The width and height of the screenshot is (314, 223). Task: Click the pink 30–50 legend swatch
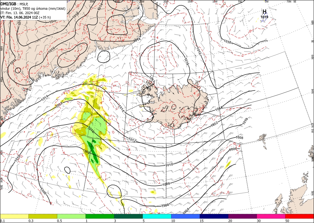pyautogui.click(x=271, y=216)
